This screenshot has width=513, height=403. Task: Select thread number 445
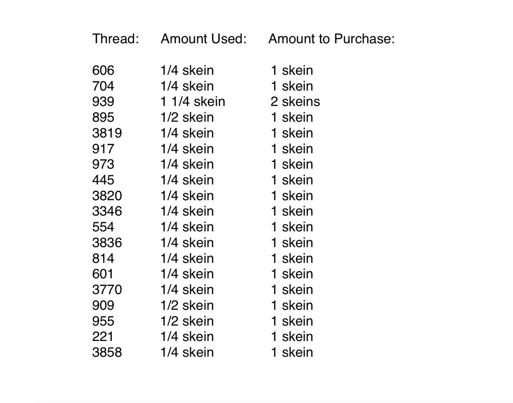103,179
